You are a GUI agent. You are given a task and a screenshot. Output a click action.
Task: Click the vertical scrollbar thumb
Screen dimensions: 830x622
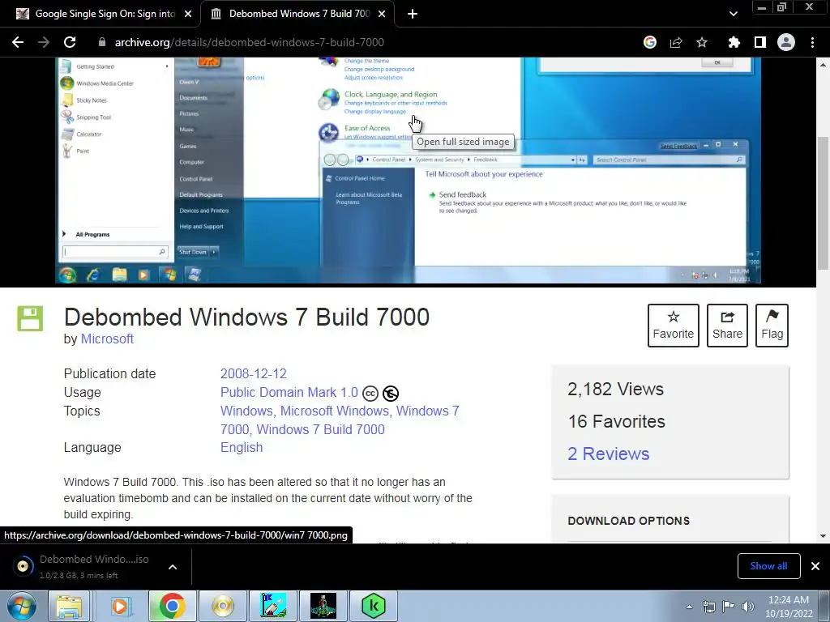[824, 203]
